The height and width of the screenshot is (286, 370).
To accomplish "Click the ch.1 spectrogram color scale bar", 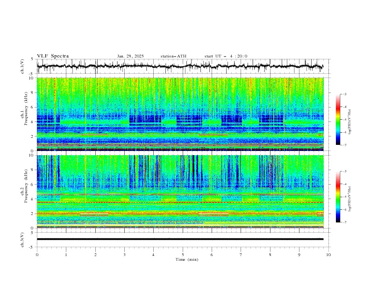I will 338,119.
